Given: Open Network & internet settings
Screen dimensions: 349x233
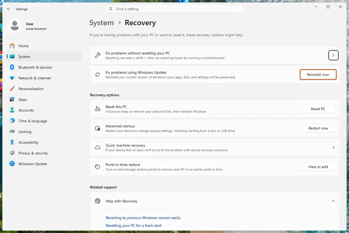Looking at the screenshot, I should tap(35, 78).
